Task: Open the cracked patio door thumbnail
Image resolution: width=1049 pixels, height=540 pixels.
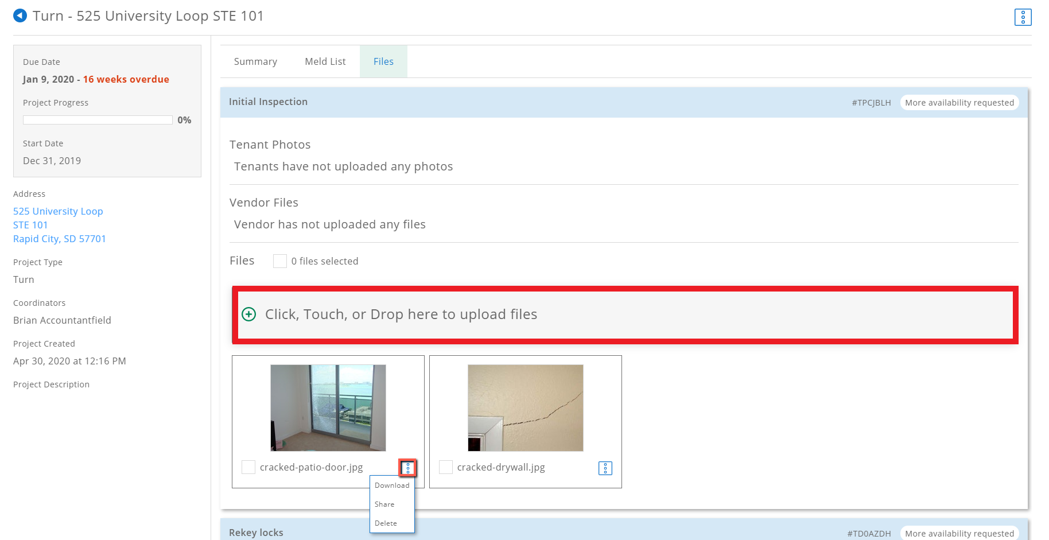Action: coord(328,408)
